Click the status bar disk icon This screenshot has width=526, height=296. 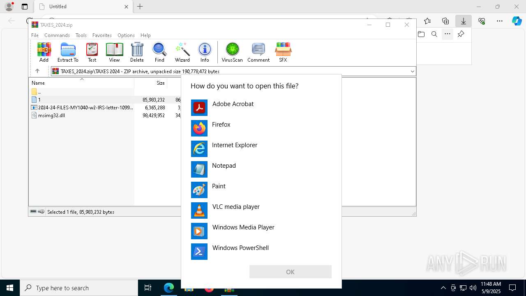click(33, 212)
